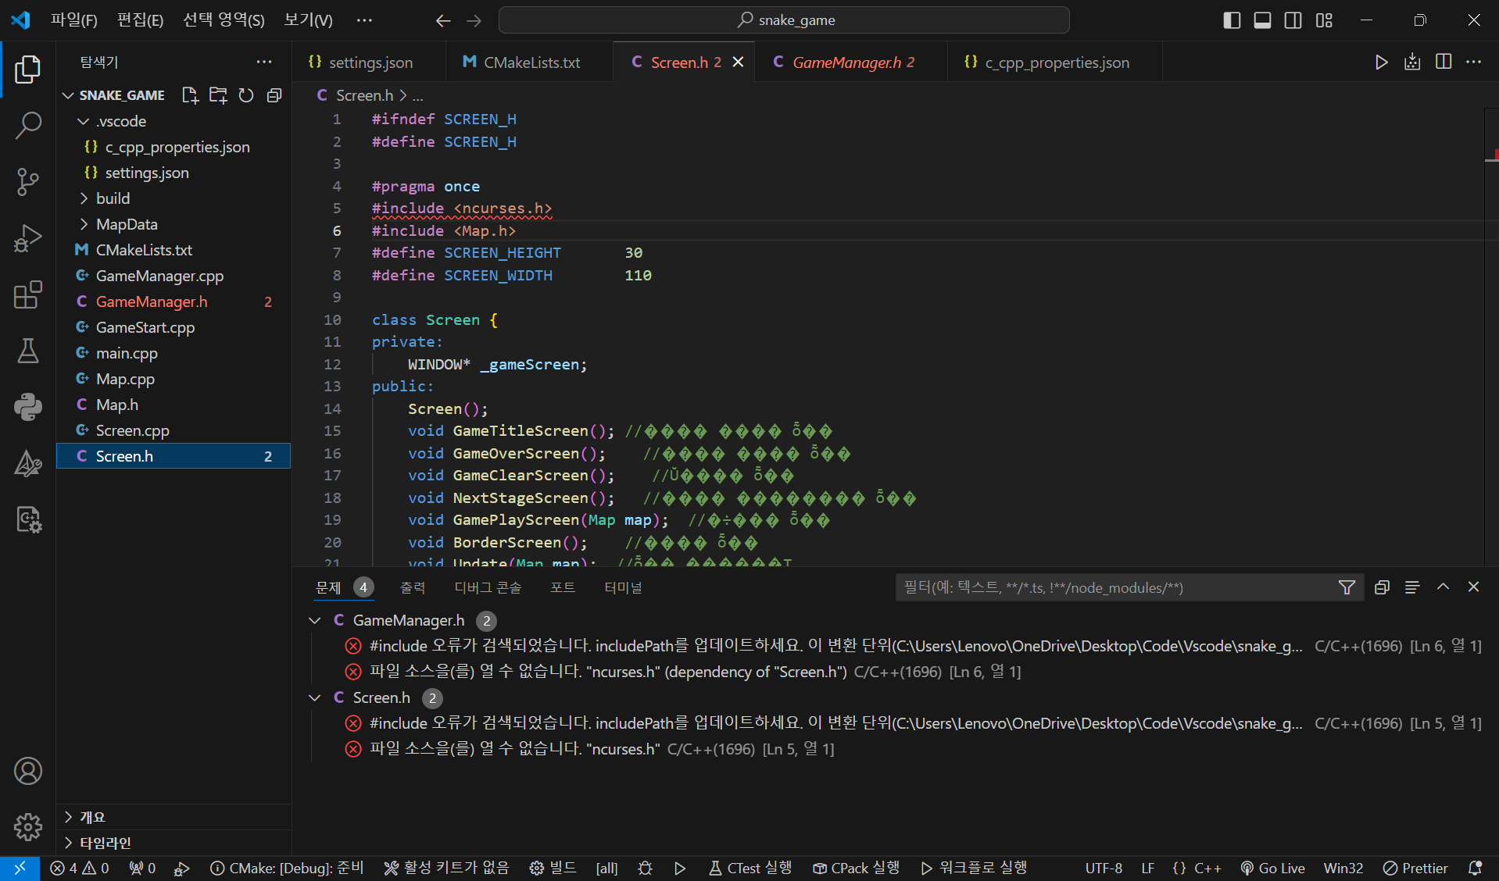Switch to the 출력 panel tab

pos(413,587)
